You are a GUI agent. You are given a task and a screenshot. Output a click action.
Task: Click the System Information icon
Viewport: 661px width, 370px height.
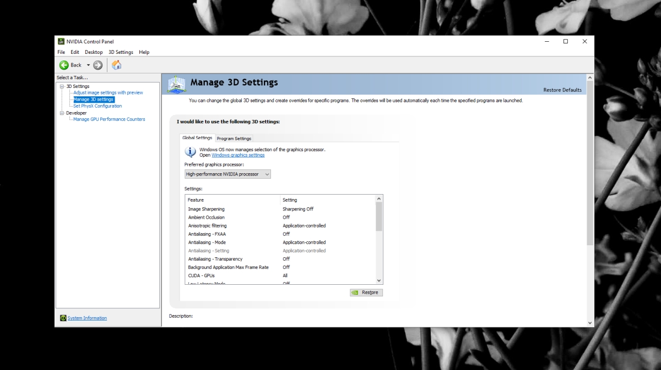click(x=63, y=318)
